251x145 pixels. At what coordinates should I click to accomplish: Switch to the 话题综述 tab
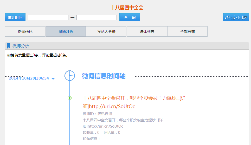click(25, 32)
